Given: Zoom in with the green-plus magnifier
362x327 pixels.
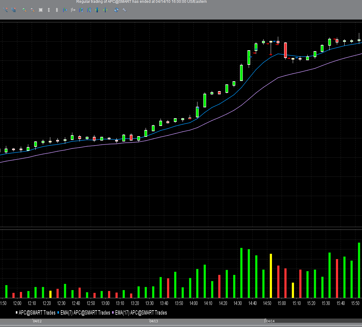Looking at the screenshot, I should point(25,10).
